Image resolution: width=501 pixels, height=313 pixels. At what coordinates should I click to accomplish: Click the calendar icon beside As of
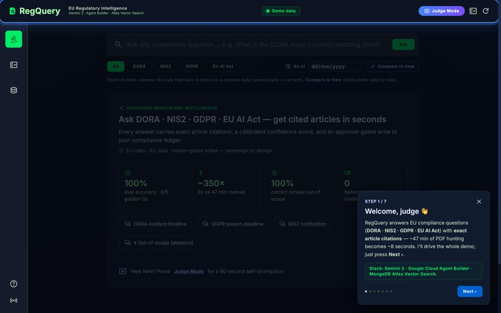coord(288,66)
